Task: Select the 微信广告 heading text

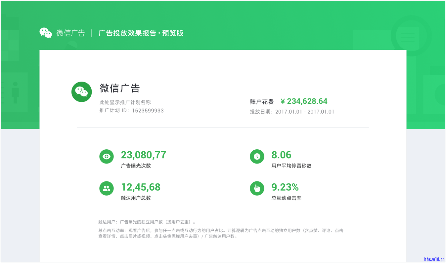Action: [x=119, y=88]
